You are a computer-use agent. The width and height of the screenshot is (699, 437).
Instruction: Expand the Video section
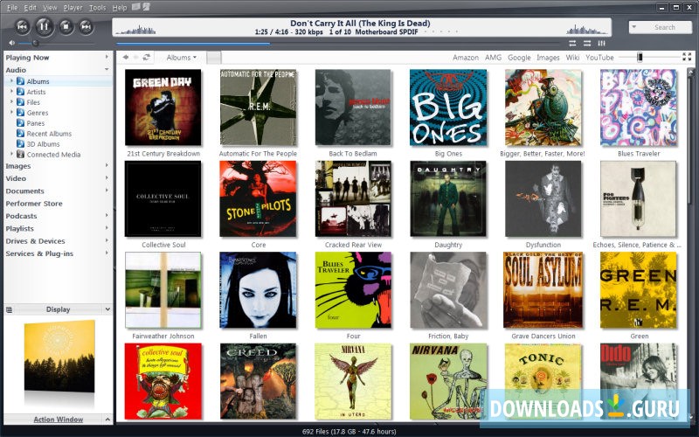107,178
